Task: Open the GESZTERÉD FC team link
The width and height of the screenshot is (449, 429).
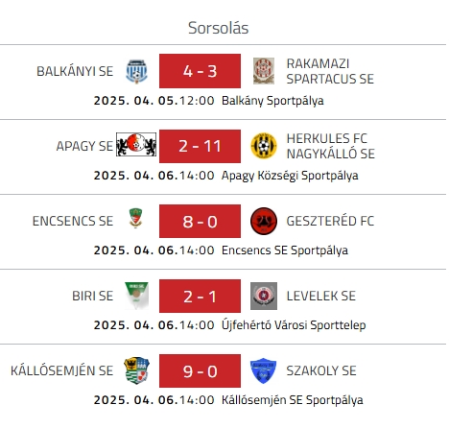Action: (330, 221)
